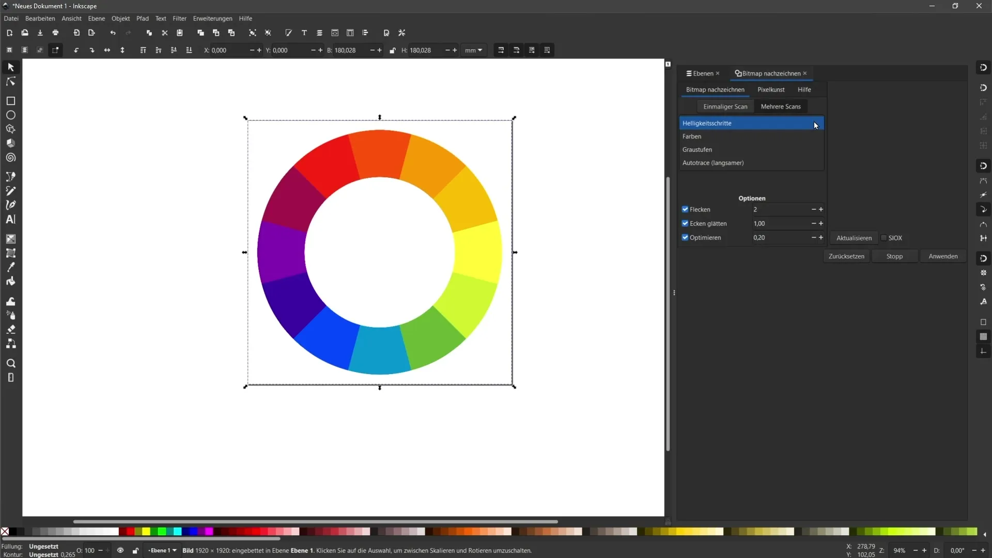Select the Rectangle tool
The width and height of the screenshot is (992, 558).
tap(10, 100)
